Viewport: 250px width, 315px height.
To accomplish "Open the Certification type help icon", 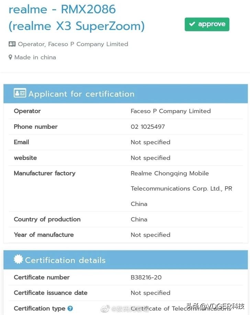I will click(70, 308).
